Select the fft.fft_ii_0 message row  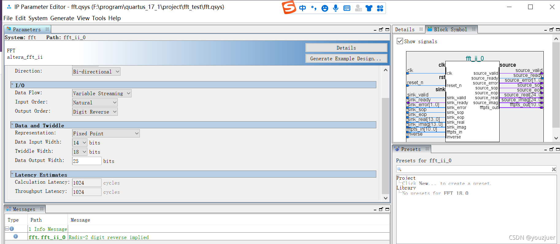pyautogui.click(x=197, y=237)
